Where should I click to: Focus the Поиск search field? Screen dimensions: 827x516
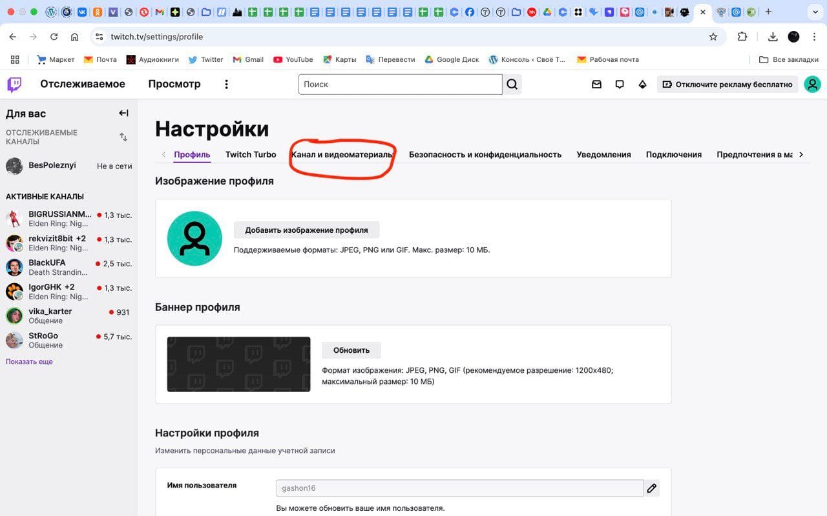point(400,84)
